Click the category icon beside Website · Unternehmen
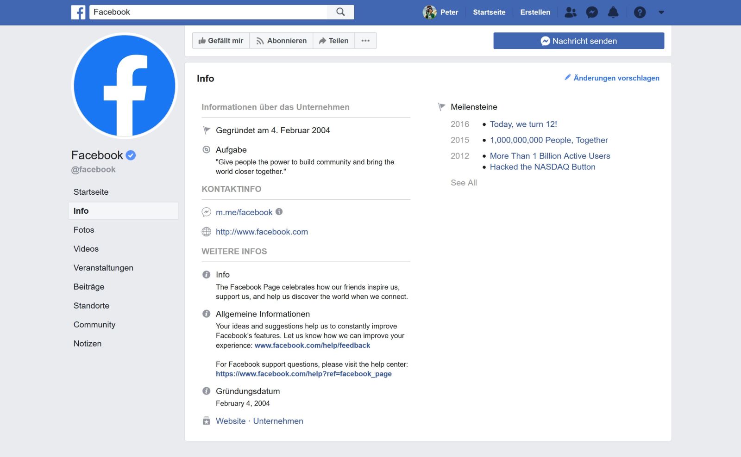This screenshot has width=741, height=457. tap(207, 421)
